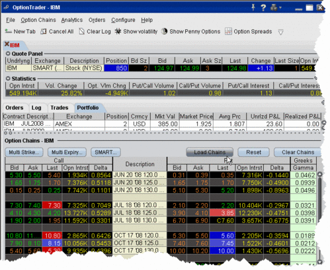Image resolution: width=330 pixels, height=270 pixels.
Task: Click the Greeks Gamma column header
Action: (304, 168)
